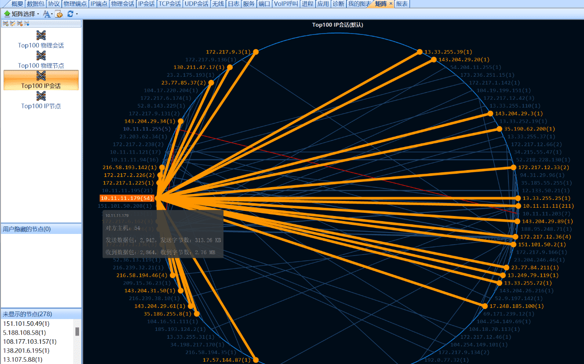Screen dimensions: 584x364
Task: Click the color palette settings icon
Action: [59, 14]
